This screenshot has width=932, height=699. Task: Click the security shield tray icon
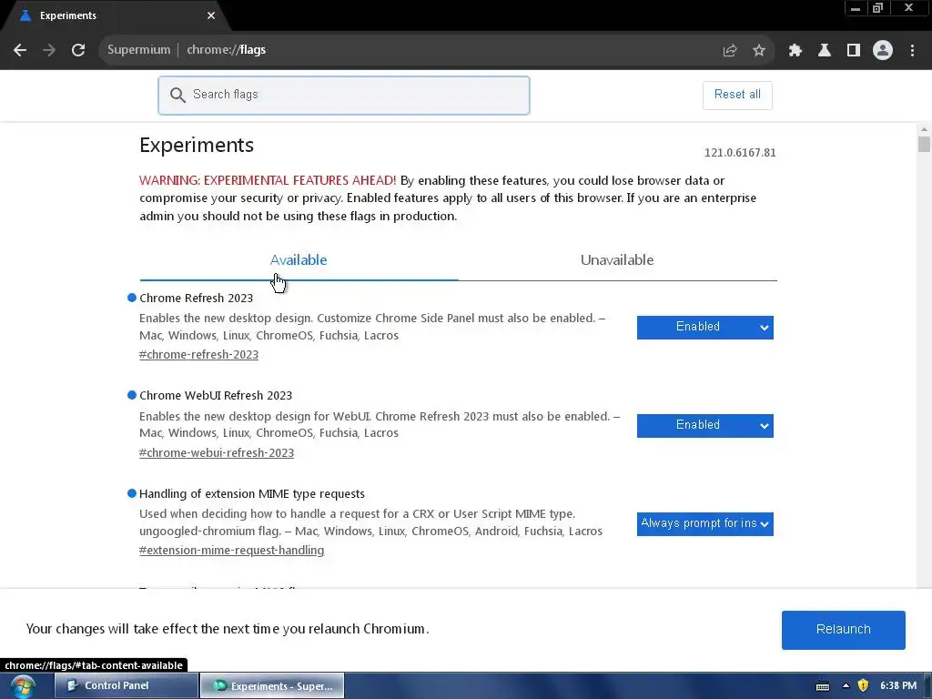click(863, 686)
